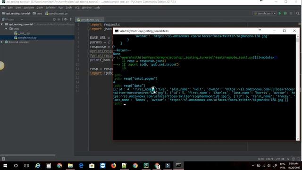Click the collapse all icon in Project panel

(59, 19)
